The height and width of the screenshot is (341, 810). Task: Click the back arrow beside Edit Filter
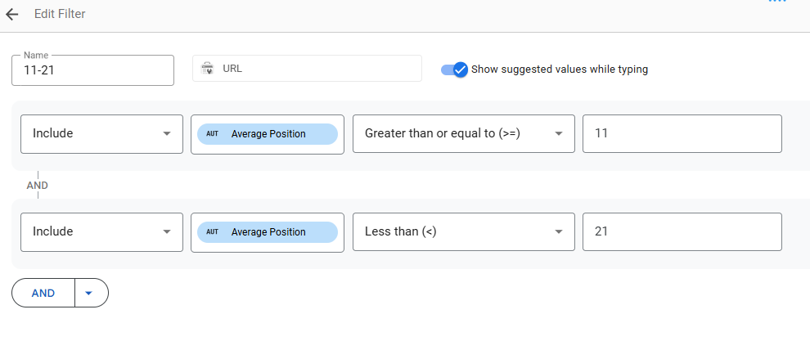[12, 15]
